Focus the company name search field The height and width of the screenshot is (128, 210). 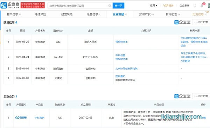coord(80,6)
